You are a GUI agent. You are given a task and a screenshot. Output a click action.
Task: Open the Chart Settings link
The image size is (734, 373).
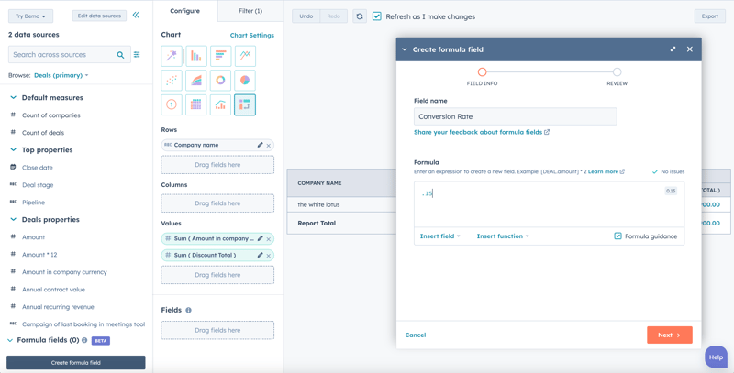click(x=251, y=36)
